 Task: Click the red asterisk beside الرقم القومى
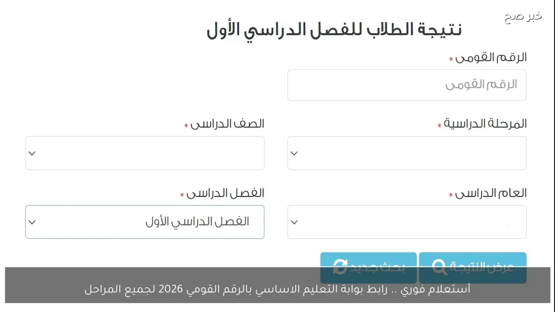tap(450, 58)
